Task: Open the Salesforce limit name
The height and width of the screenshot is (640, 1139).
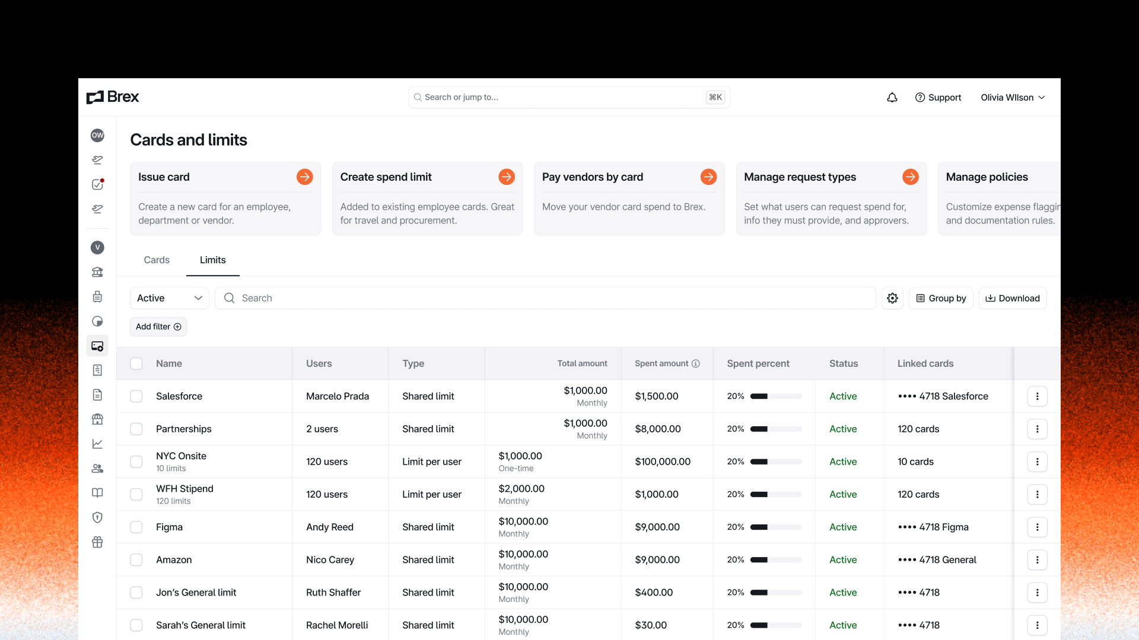Action: tap(179, 396)
